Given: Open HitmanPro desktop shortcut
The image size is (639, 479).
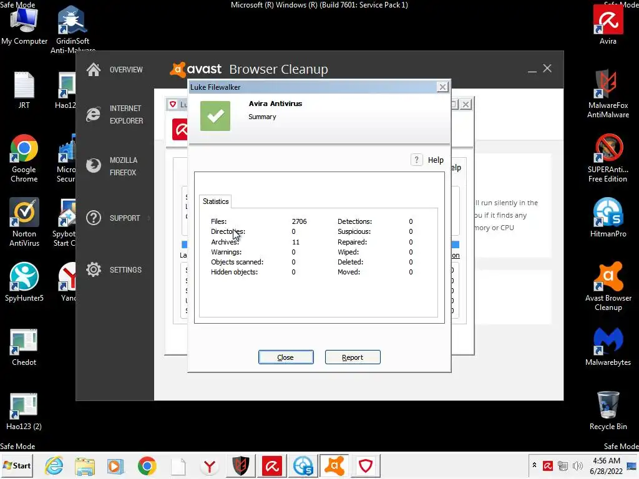Looking at the screenshot, I should pos(608,218).
